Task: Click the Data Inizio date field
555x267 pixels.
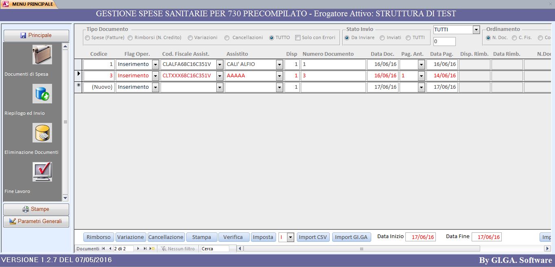Action: pyautogui.click(x=420, y=237)
